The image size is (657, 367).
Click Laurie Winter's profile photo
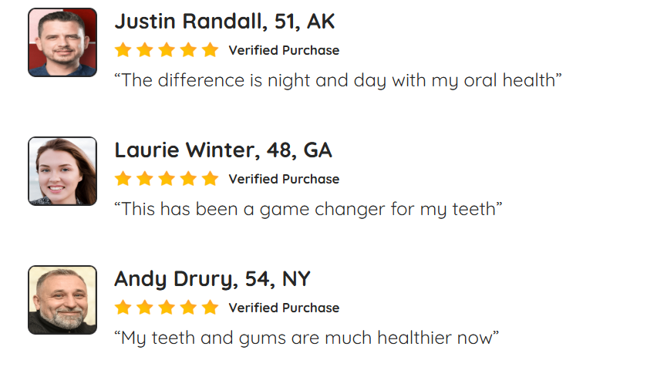(x=62, y=171)
